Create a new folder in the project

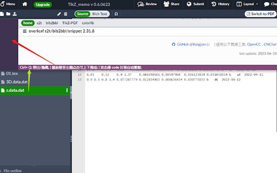8,14
